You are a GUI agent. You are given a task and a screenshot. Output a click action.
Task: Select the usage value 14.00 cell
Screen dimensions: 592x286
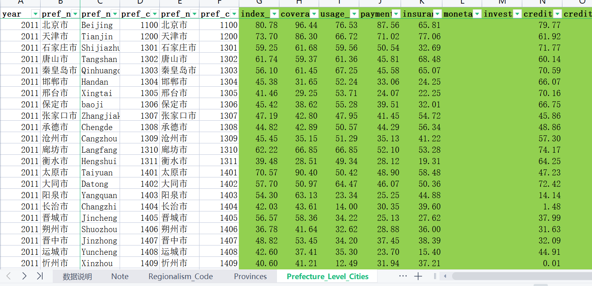pyautogui.click(x=339, y=207)
